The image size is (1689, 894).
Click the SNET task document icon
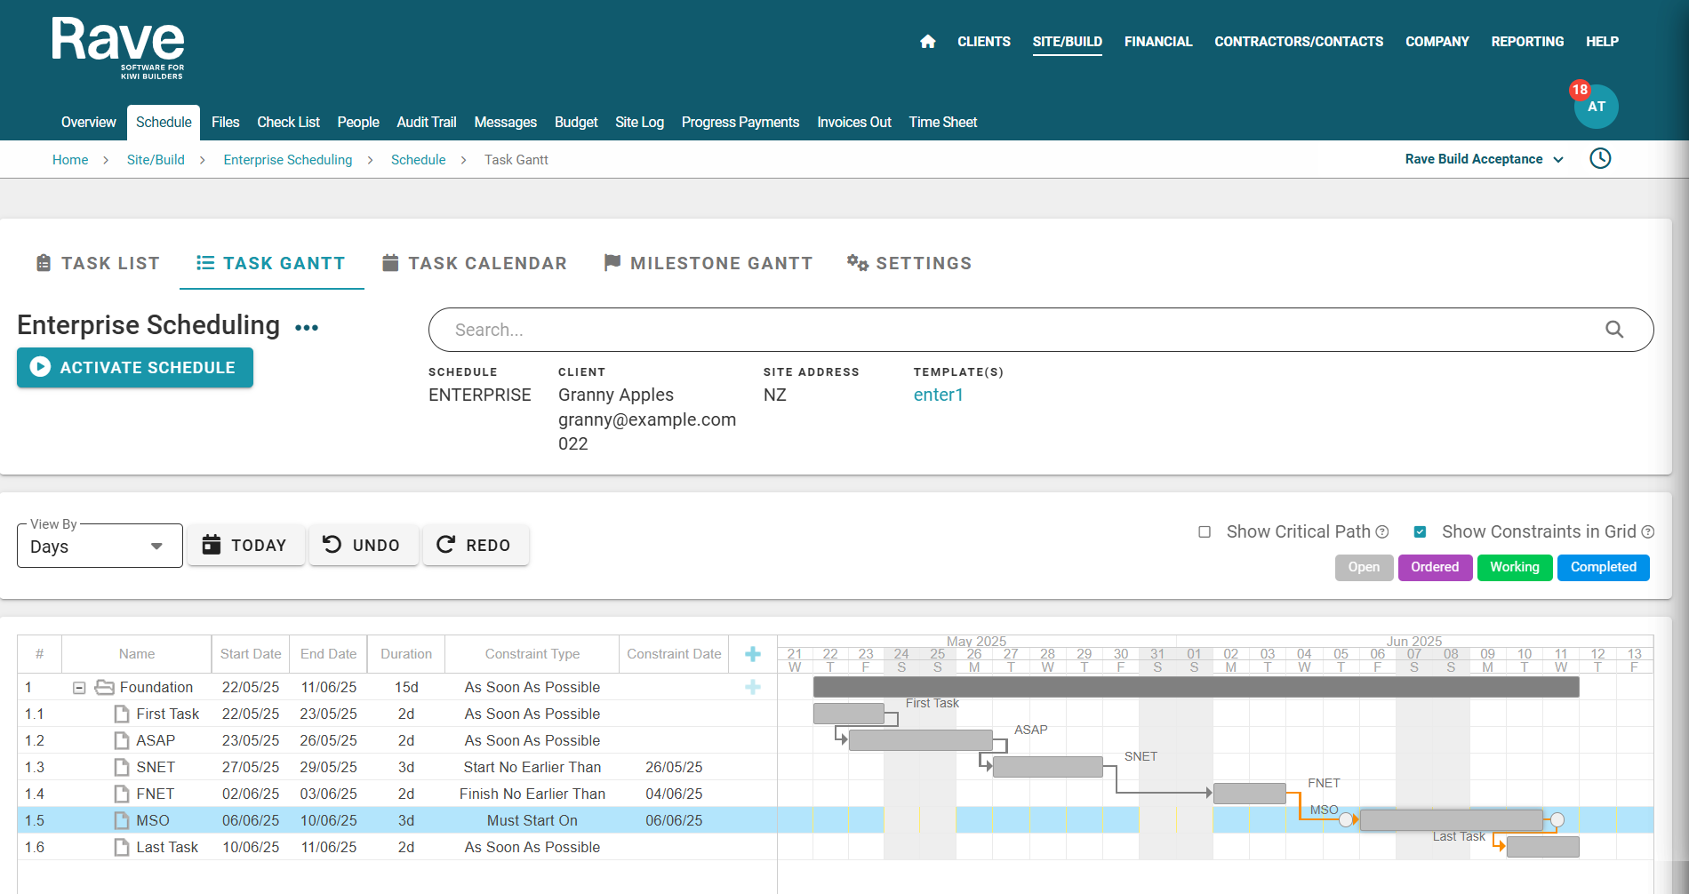point(122,767)
